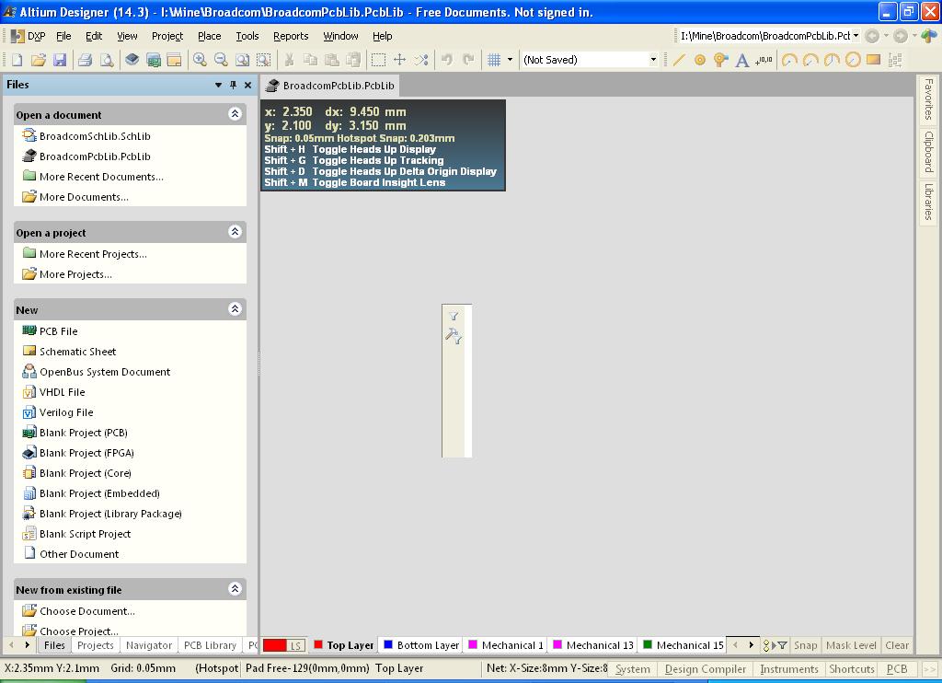Select the Bottom Layer tab
942x683 pixels.
click(421, 645)
